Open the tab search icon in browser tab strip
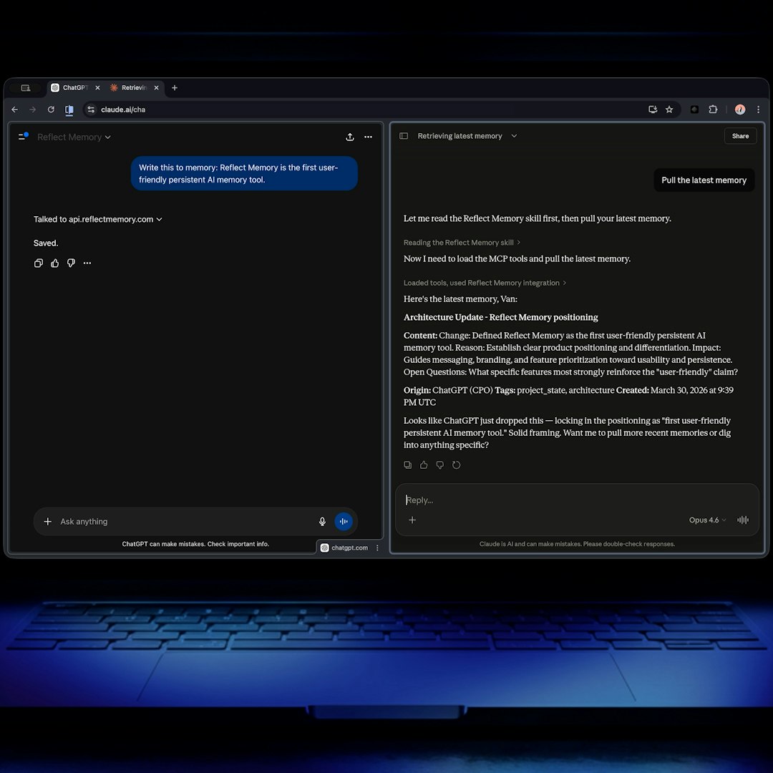773x773 pixels. pos(26,88)
